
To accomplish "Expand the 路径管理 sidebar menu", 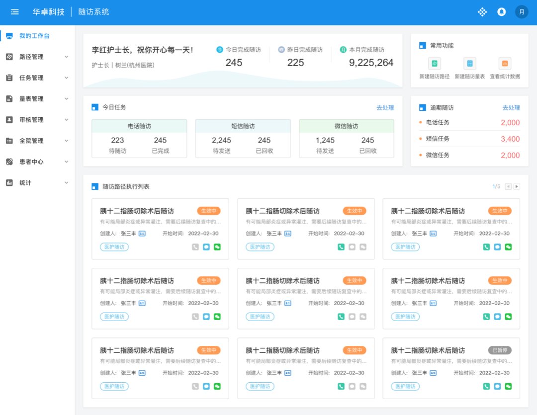I will click(37, 57).
